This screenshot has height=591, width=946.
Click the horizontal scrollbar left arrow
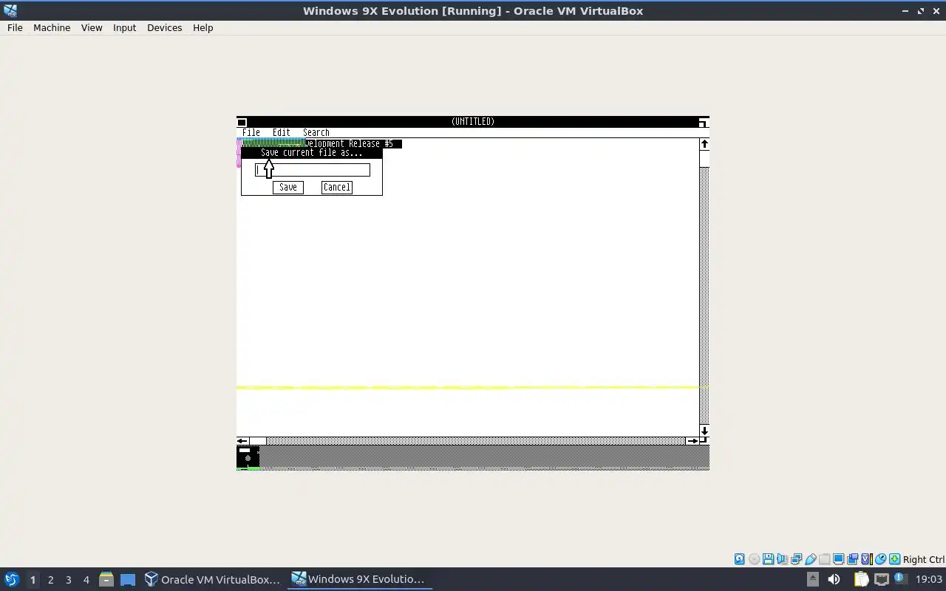click(242, 441)
